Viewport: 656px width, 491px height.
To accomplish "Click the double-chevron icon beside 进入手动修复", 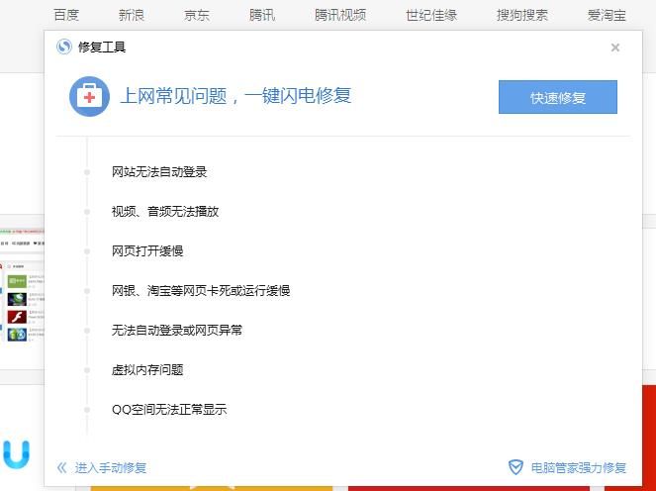I will click(62, 467).
